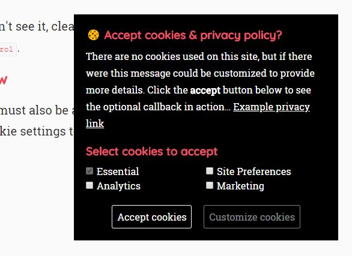352x256 pixels.
Task: Click the 'Accept cookies & privacy policy?' heading
Action: tap(193, 35)
